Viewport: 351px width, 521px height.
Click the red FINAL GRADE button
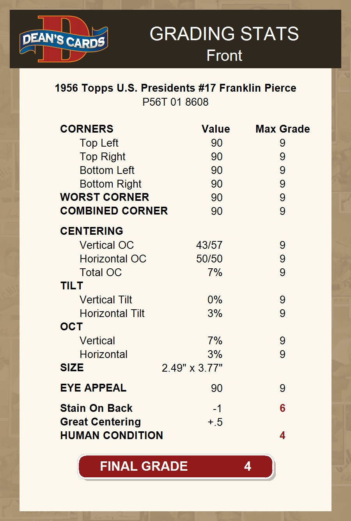tap(175, 466)
